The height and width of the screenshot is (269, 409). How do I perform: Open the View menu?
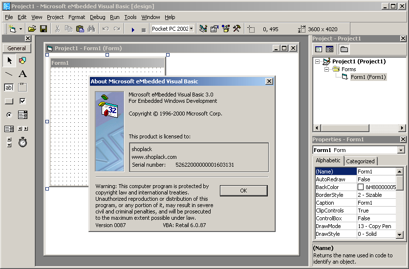[37, 17]
